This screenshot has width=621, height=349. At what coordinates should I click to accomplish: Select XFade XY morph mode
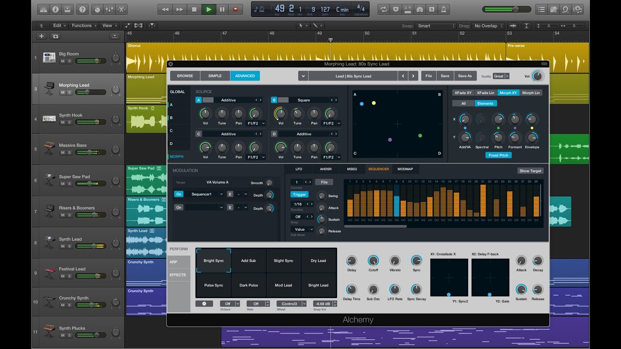(x=462, y=93)
